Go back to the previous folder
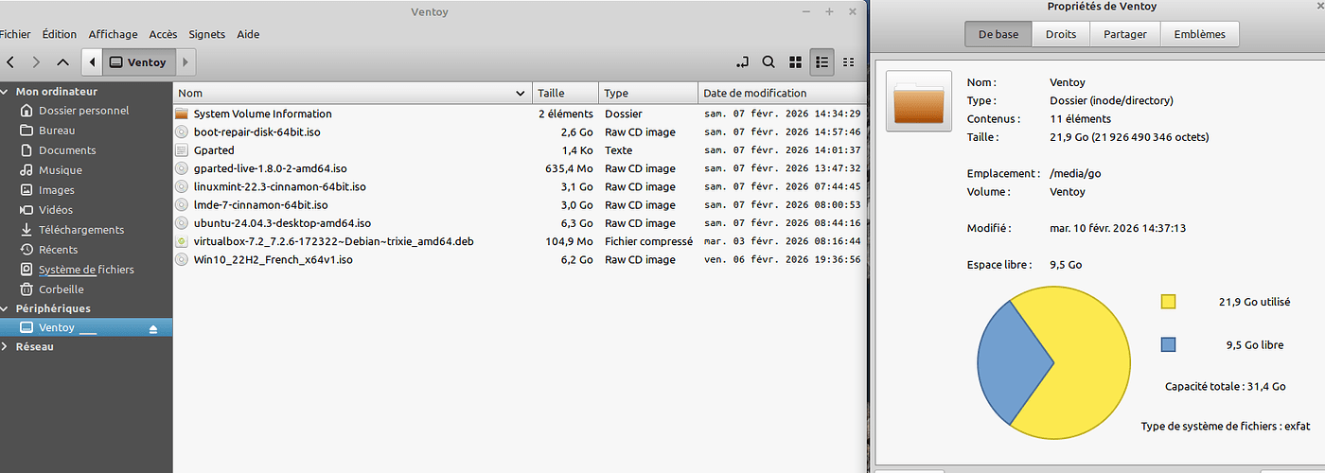The image size is (1325, 473). click(10, 62)
